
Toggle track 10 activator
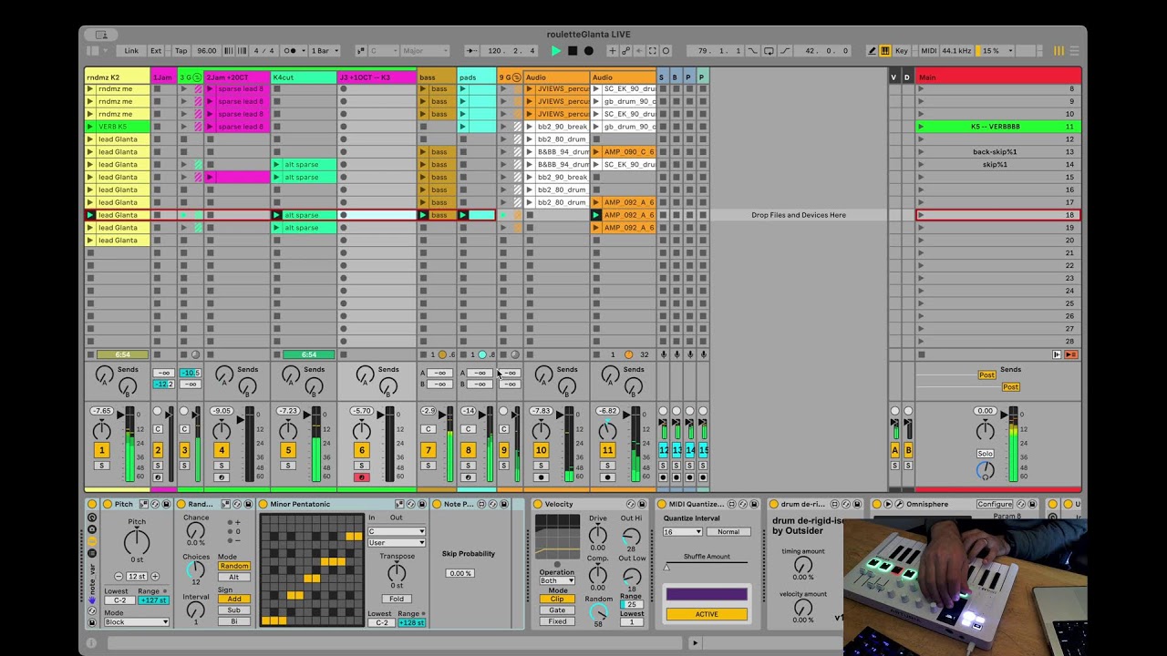[x=541, y=450]
